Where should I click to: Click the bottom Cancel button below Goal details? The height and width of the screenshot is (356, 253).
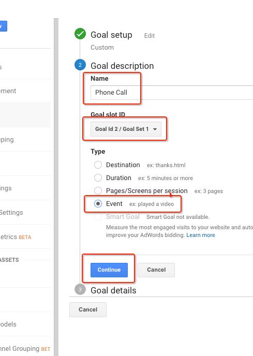pos(88,309)
